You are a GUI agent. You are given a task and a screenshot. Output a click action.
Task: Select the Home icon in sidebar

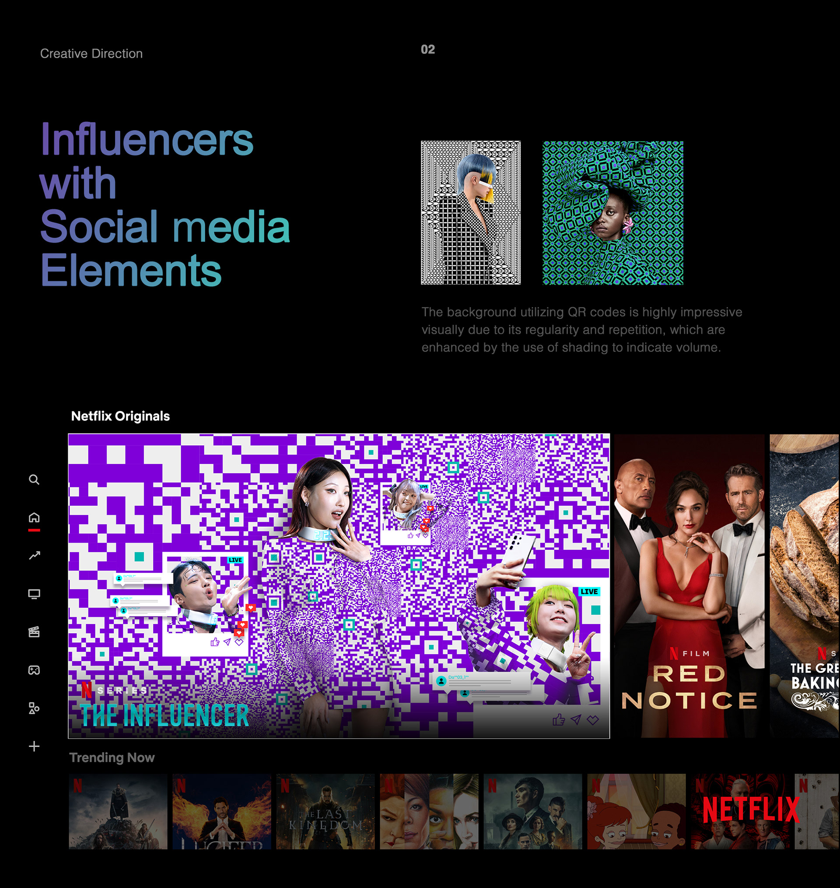click(34, 518)
